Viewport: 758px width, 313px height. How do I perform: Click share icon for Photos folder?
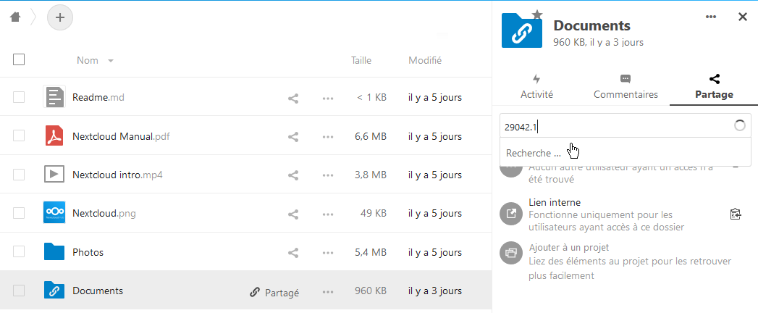[293, 253]
